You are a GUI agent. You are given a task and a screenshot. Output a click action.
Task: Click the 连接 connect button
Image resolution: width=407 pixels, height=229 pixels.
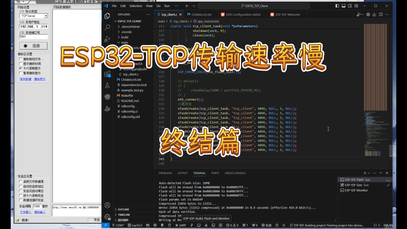click(x=33, y=46)
